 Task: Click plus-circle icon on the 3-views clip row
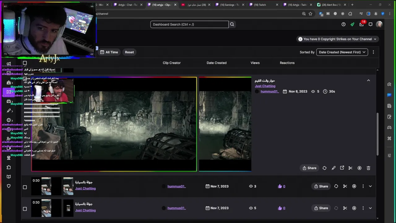354,186
